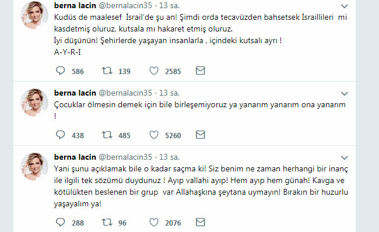Open profile avatar beside the third tweet

(x=34, y=167)
